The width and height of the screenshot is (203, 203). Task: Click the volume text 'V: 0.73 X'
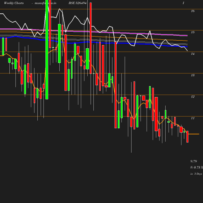coord(197,167)
